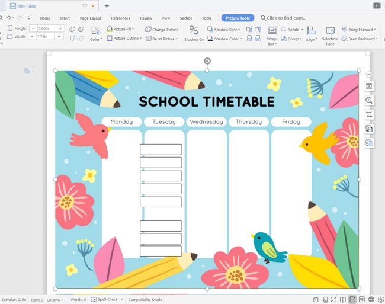Image resolution: width=385 pixels, height=304 pixels.
Task: Open the Home tab
Action: pyautogui.click(x=45, y=18)
